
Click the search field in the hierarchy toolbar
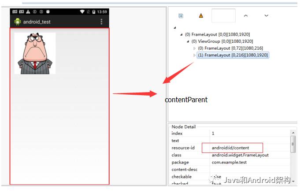[x=223, y=15]
